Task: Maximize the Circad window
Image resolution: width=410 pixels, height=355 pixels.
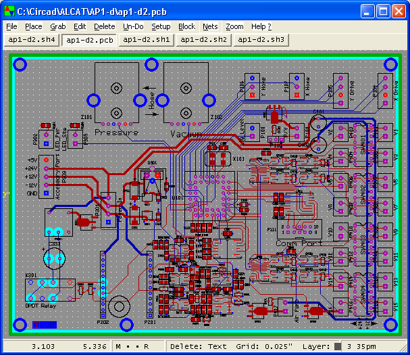Action: (382, 10)
